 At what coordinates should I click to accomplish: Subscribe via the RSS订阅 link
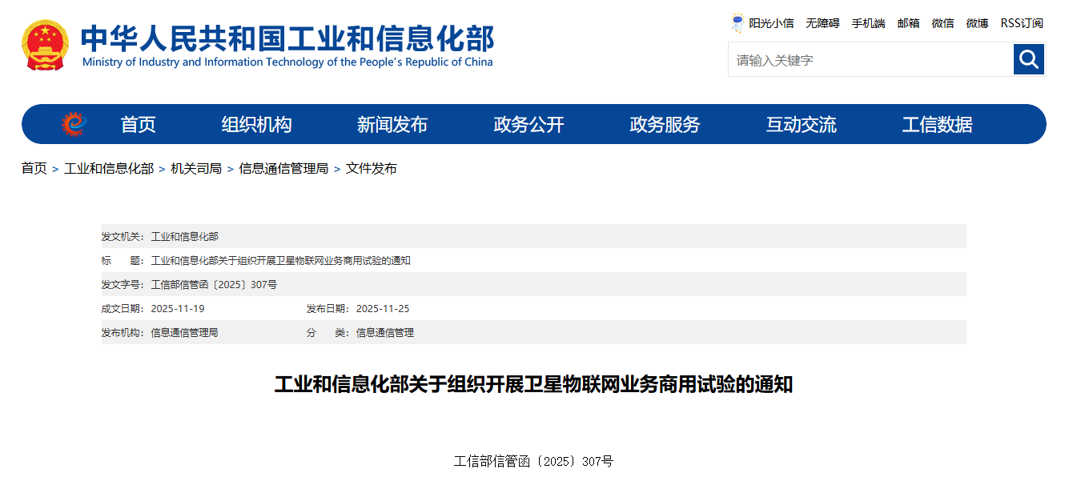(x=1022, y=23)
